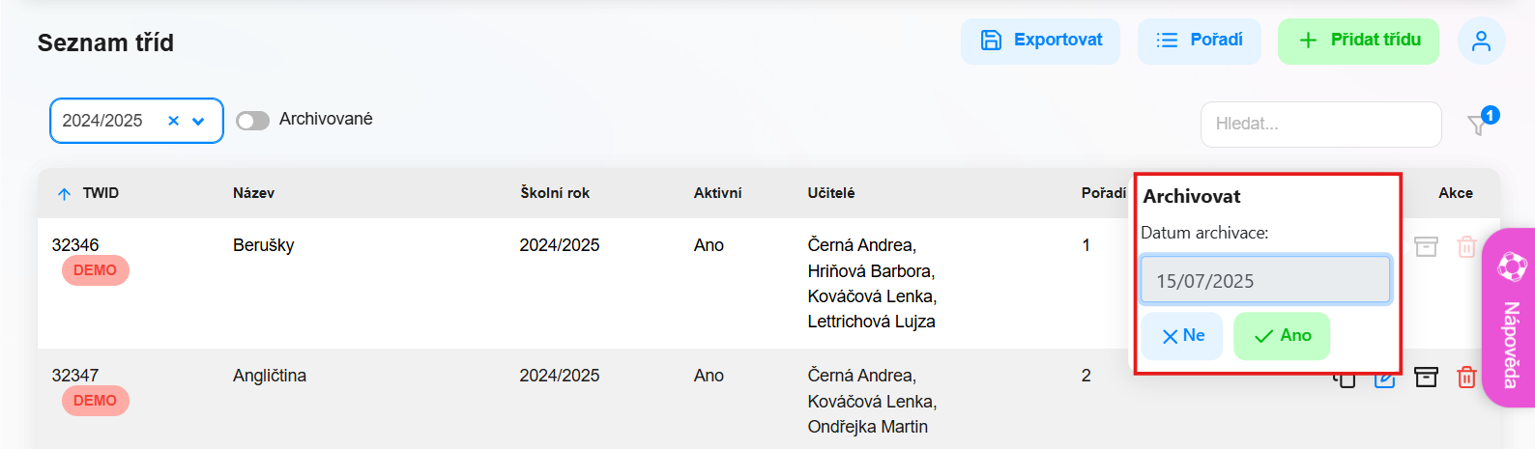Viewport: 1535px width, 449px height.
Task: Click the Datum archivace date field
Action: click(1265, 280)
